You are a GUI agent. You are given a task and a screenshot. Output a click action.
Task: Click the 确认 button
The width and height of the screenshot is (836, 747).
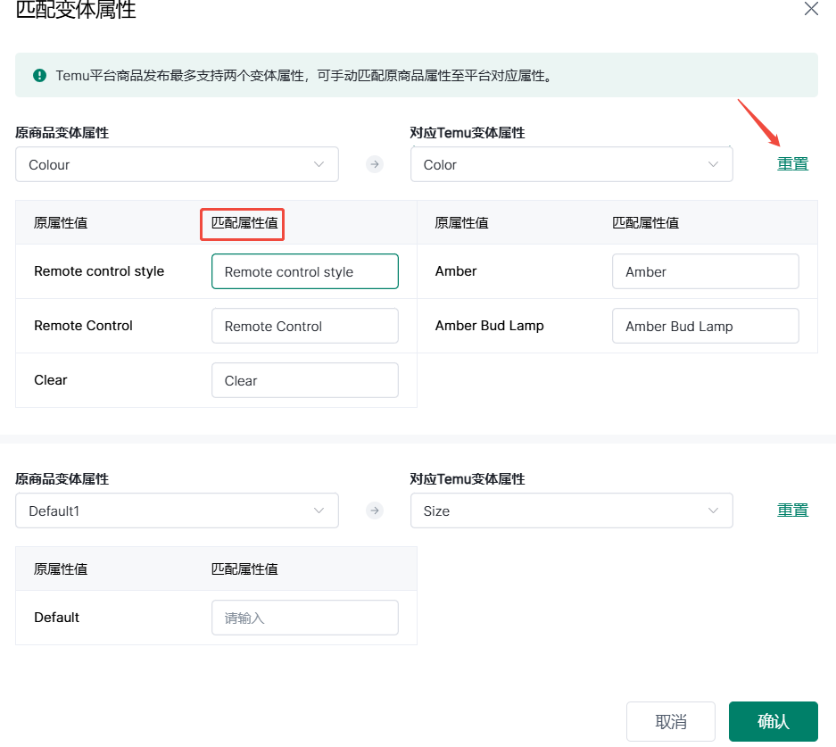pyautogui.click(x=773, y=721)
